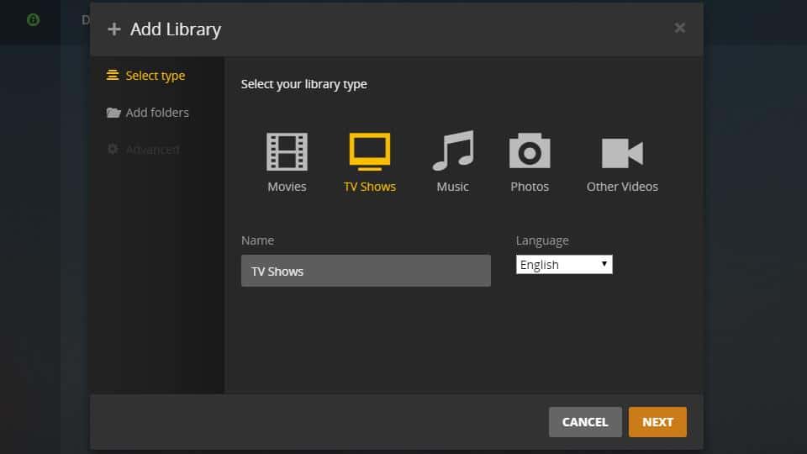The image size is (807, 454).
Task: Select the Movies film strip icon
Action: pyautogui.click(x=287, y=152)
